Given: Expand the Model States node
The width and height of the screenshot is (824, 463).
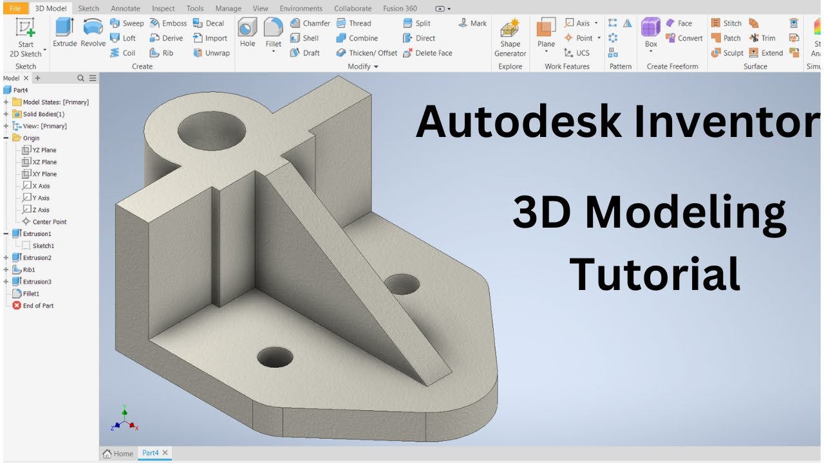Looking at the screenshot, I should (6, 102).
